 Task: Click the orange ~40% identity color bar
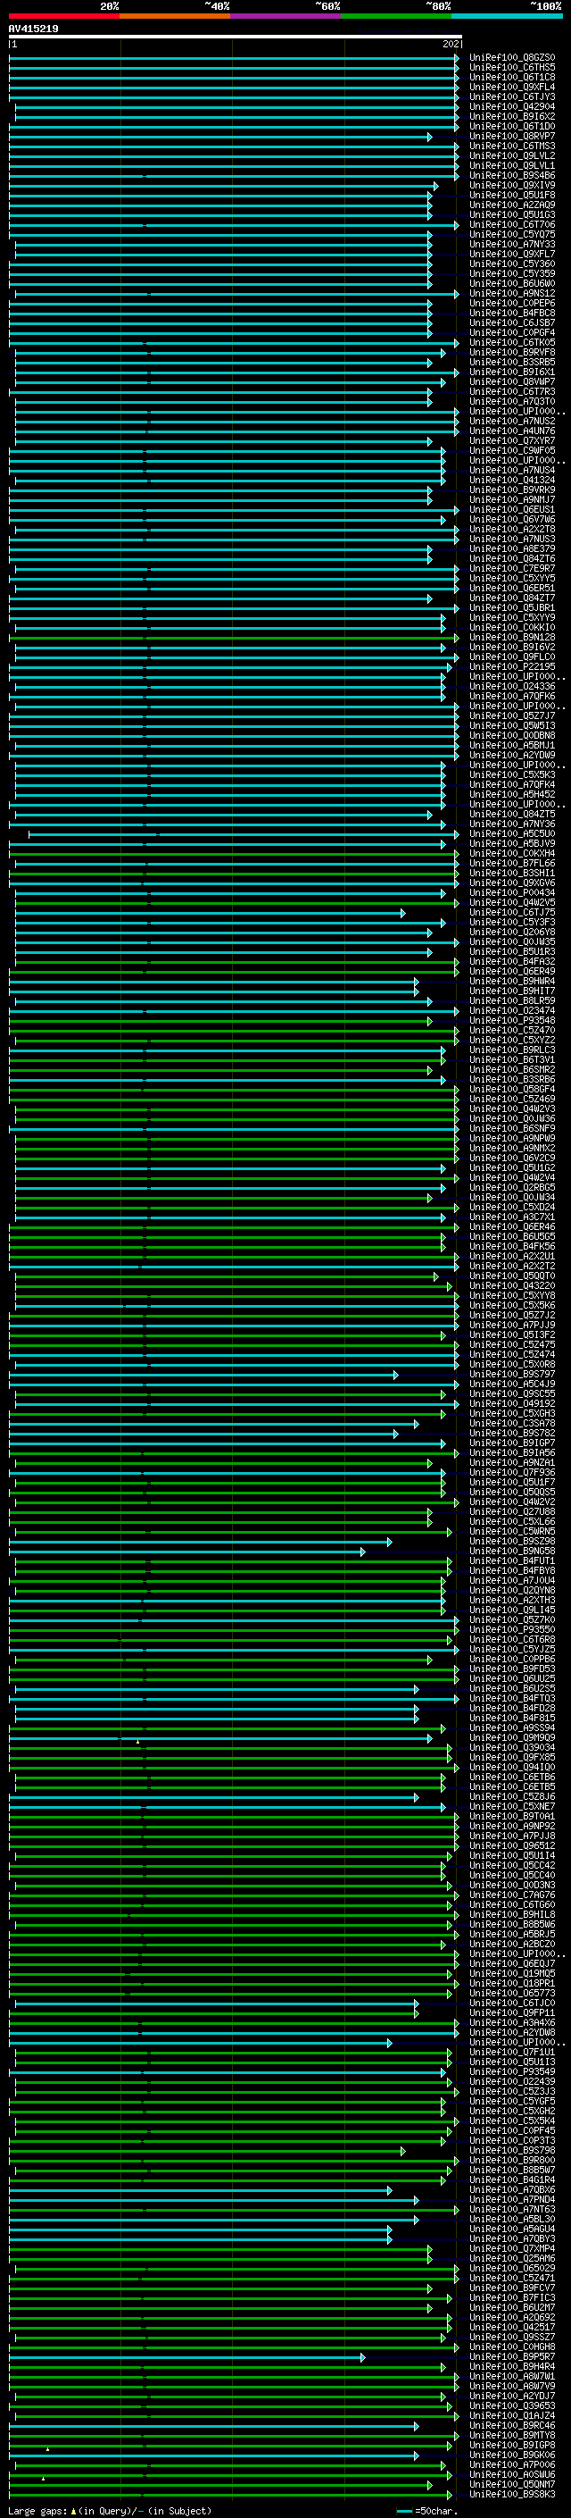[x=175, y=16]
